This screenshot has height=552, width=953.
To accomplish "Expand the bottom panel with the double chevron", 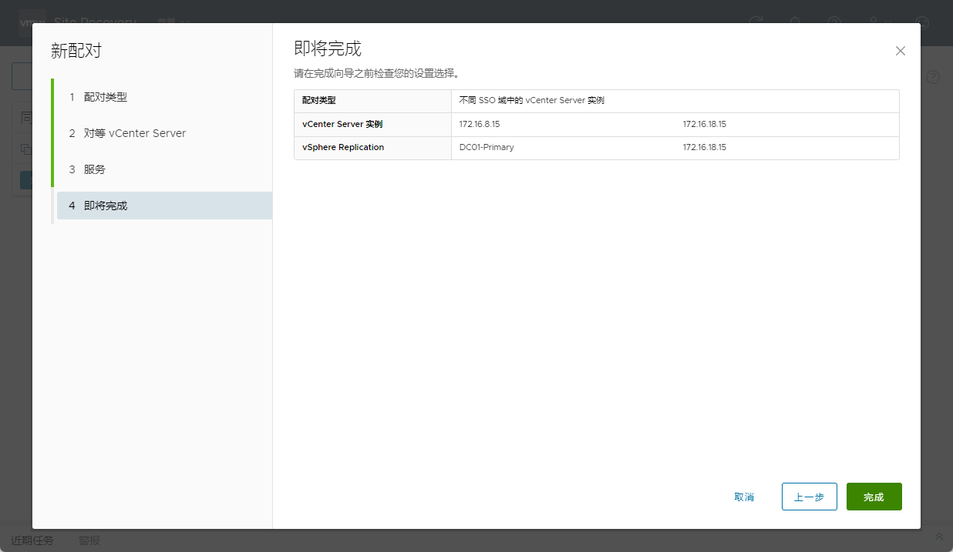I will pos(938,536).
